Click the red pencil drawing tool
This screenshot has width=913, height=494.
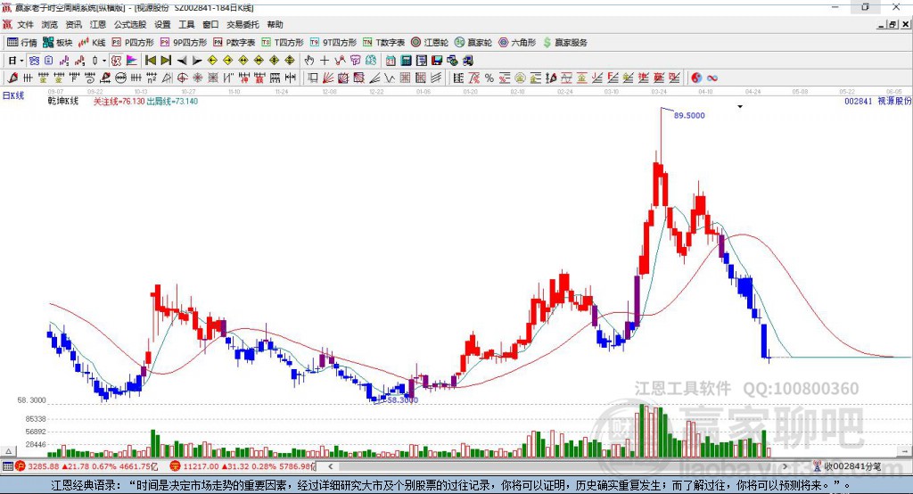(x=12, y=78)
